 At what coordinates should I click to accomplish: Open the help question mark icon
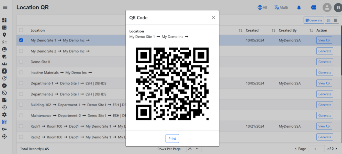[x=338, y=8]
